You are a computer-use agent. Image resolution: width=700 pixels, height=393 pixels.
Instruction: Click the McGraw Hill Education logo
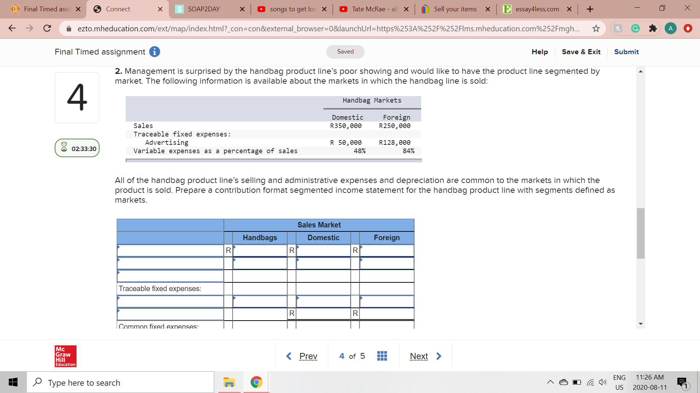pyautogui.click(x=65, y=356)
